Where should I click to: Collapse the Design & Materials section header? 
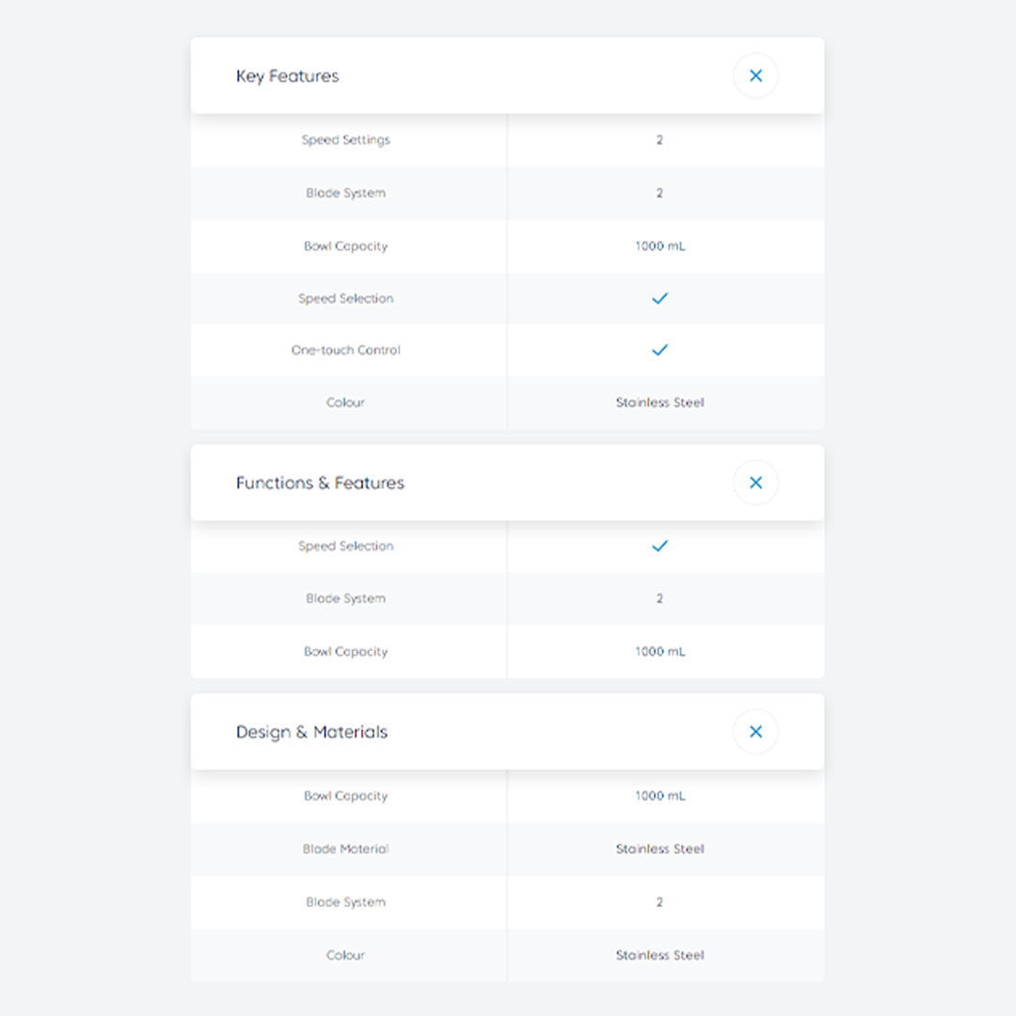[x=311, y=732]
